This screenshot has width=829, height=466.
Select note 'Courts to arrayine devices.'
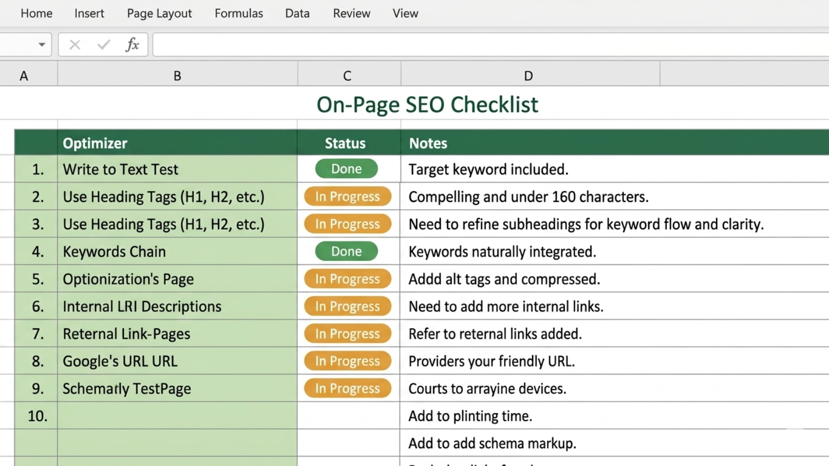tap(614, 389)
